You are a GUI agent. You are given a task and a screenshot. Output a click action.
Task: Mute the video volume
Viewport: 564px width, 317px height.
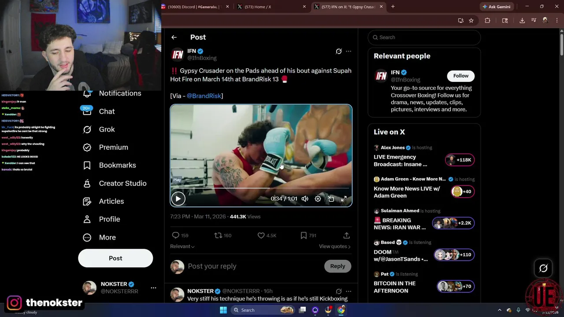coord(305,199)
